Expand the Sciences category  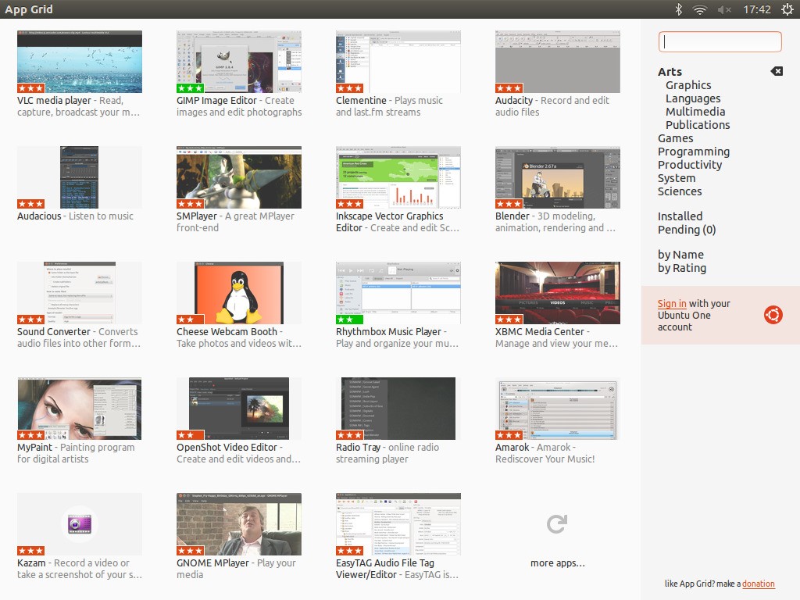click(680, 191)
